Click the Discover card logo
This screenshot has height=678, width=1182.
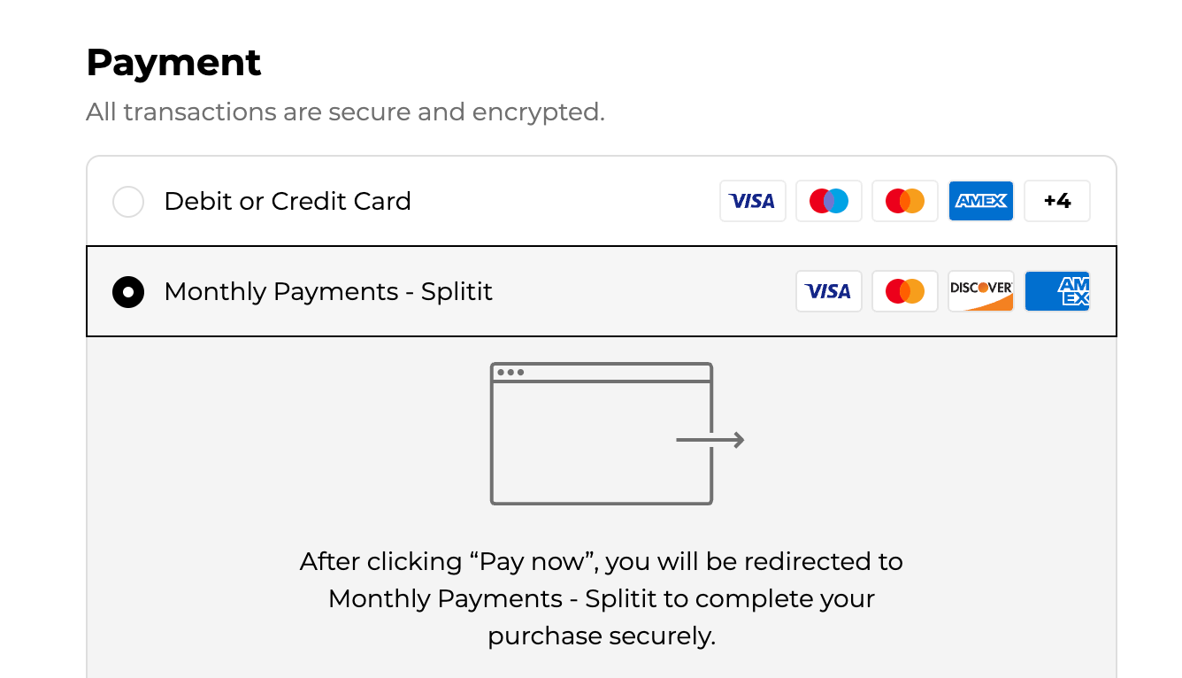[x=980, y=291]
